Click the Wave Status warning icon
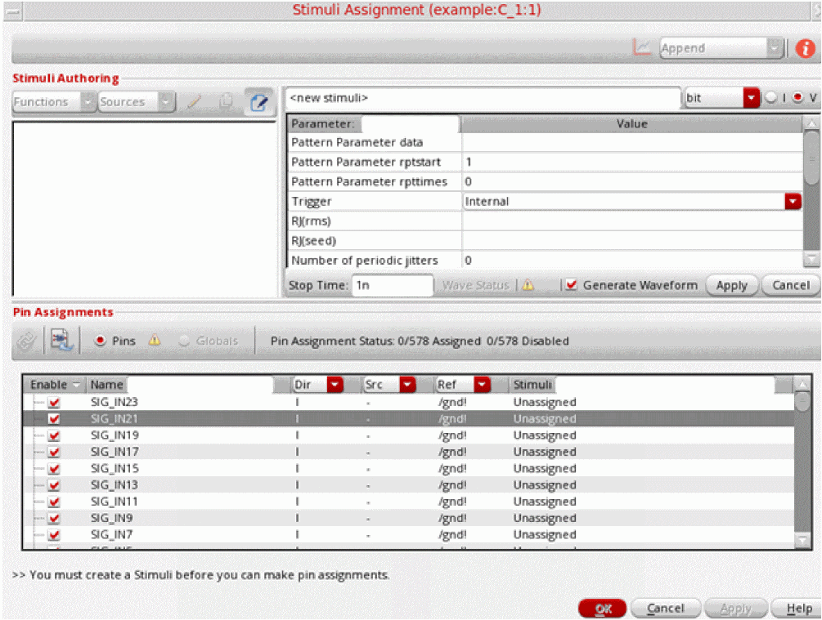 pos(528,286)
